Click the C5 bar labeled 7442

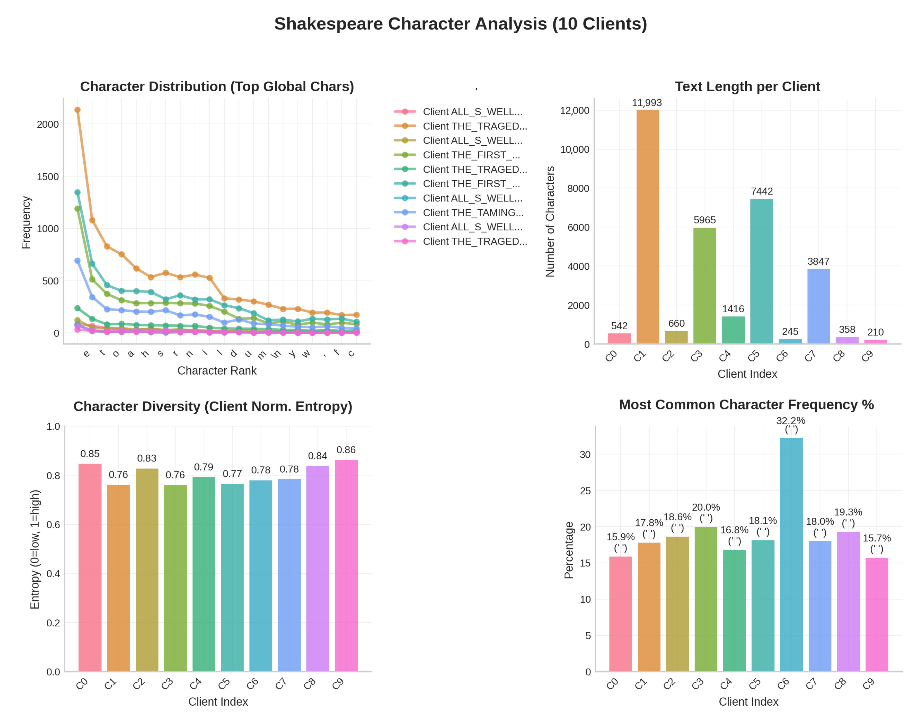click(x=761, y=271)
